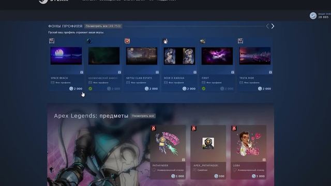Viewport: 331px width, 186px height.
Task: Click green owned checkmark on Космический замок
Action: (91, 89)
